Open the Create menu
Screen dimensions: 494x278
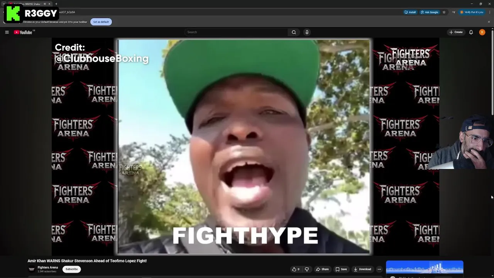[456, 32]
